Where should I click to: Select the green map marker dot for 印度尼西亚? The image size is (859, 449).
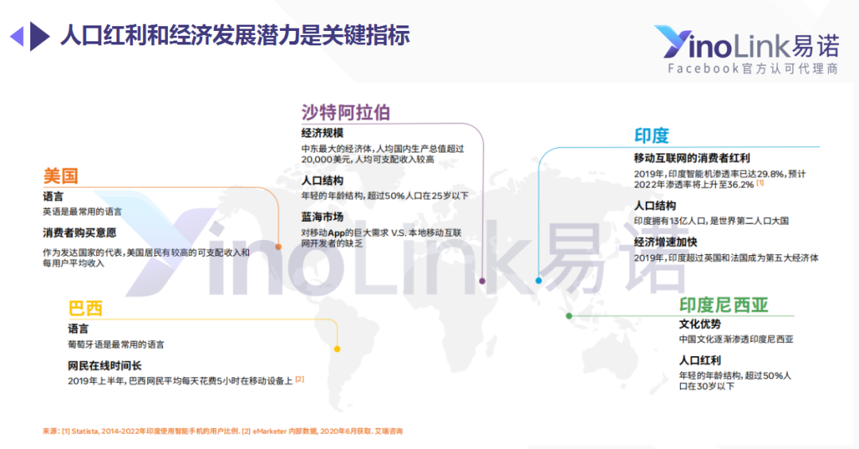569,316
